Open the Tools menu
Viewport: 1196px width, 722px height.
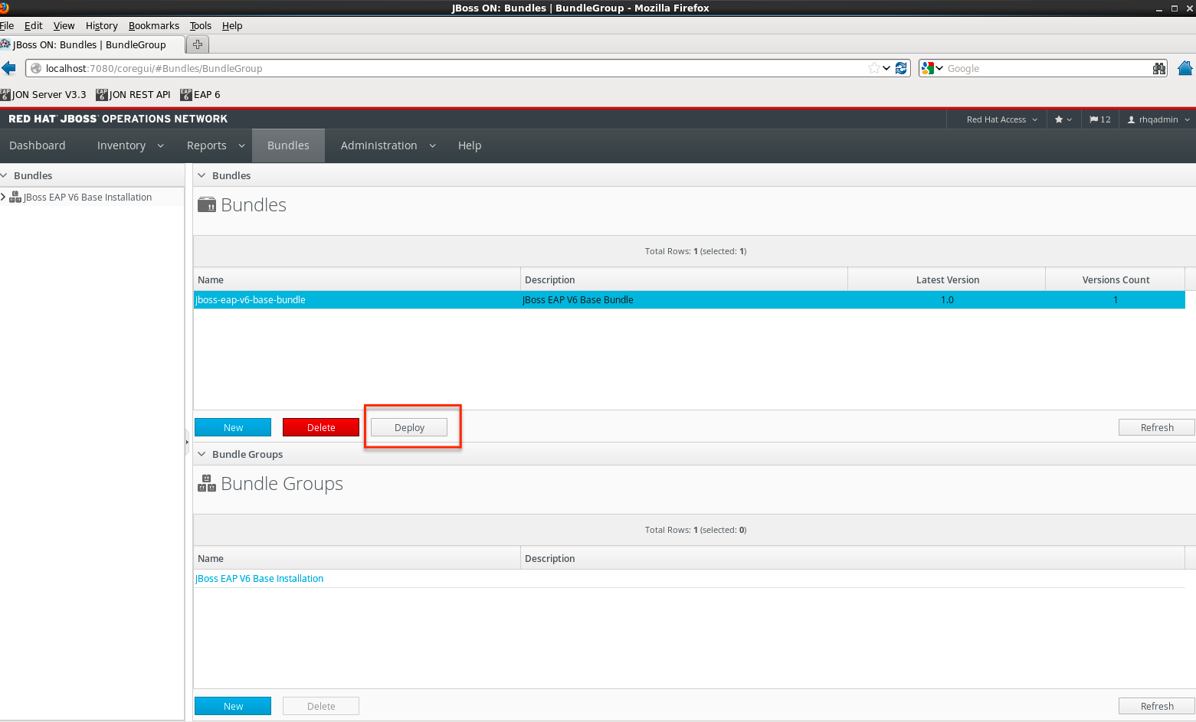click(x=200, y=25)
